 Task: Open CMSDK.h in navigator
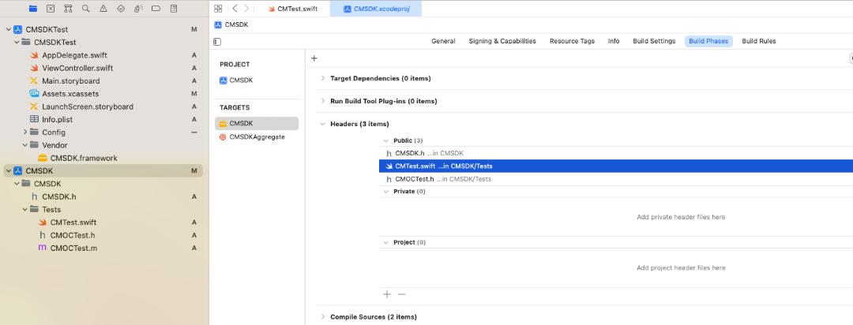(x=58, y=196)
